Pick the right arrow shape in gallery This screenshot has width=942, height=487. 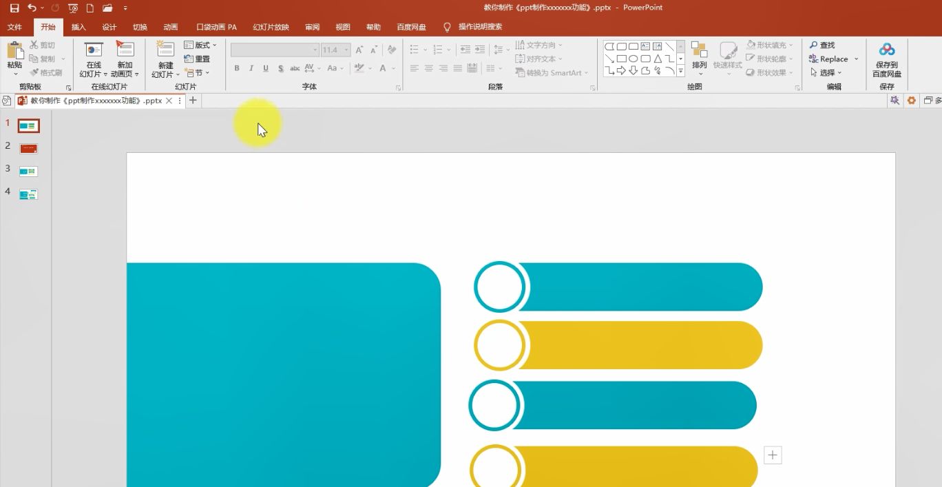[621, 70]
